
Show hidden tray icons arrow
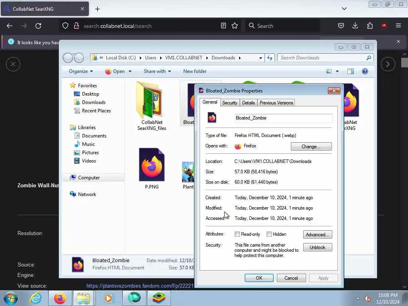pos(358,298)
